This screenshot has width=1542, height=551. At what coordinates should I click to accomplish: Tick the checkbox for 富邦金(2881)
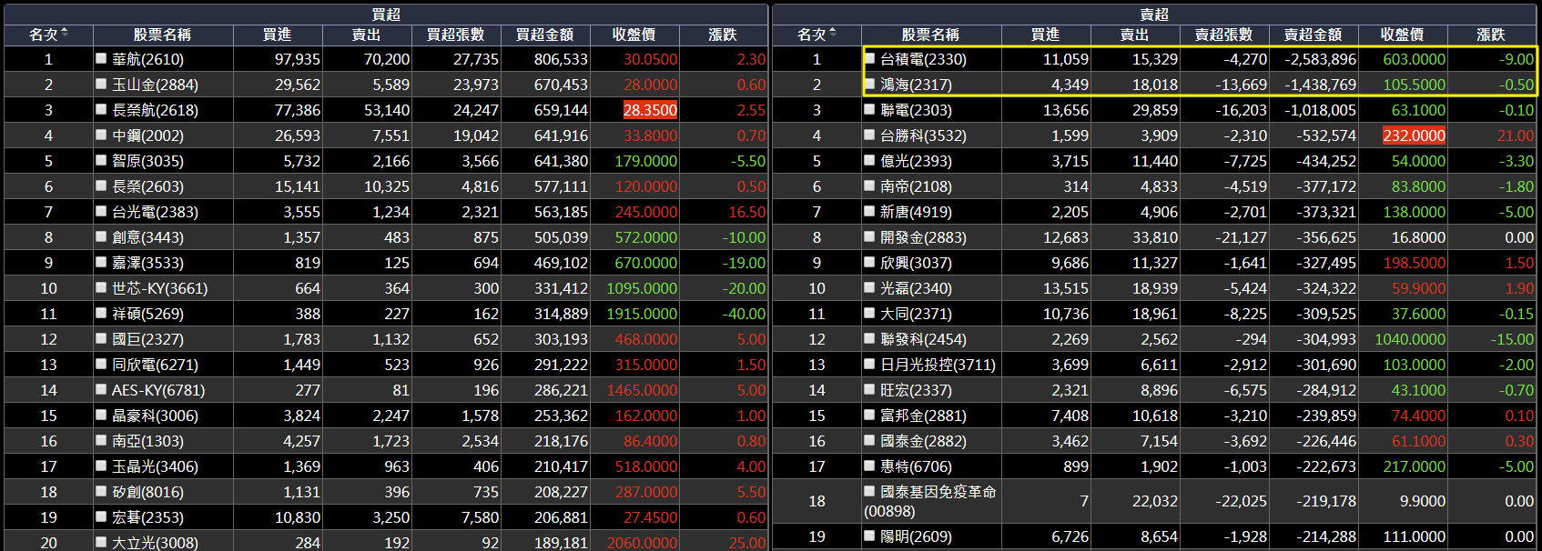pos(869,415)
